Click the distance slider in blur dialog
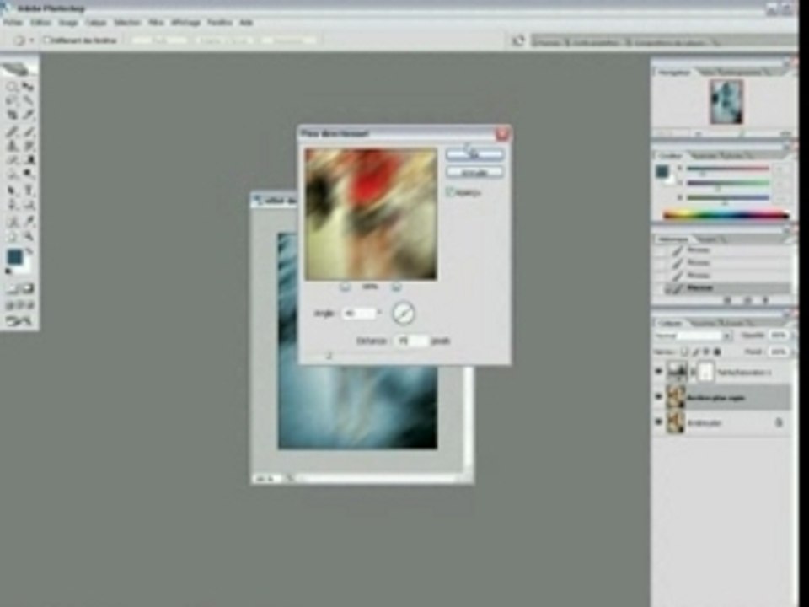This screenshot has height=607, width=809. click(x=329, y=356)
